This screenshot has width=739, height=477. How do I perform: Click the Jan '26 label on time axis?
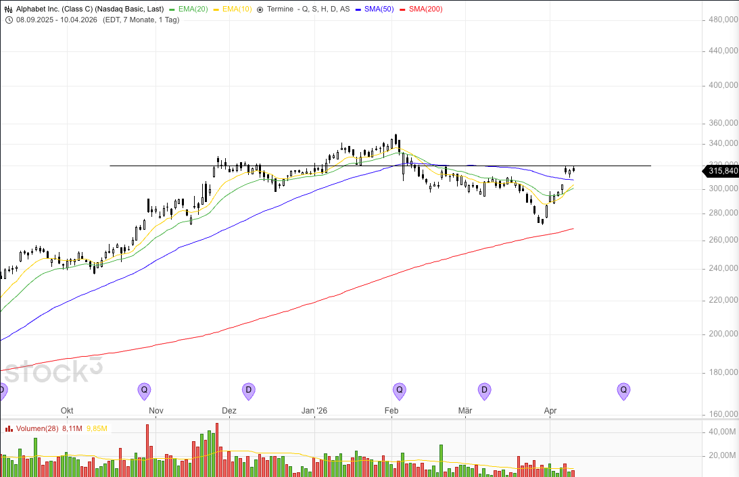pyautogui.click(x=314, y=411)
